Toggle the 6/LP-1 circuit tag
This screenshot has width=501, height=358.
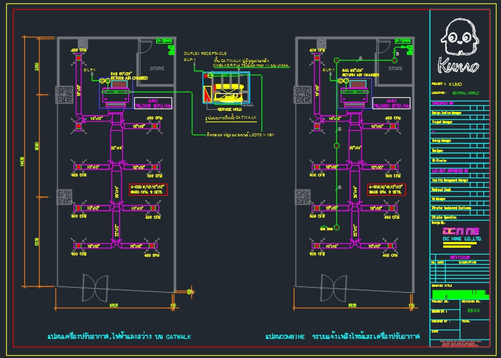click(x=91, y=71)
